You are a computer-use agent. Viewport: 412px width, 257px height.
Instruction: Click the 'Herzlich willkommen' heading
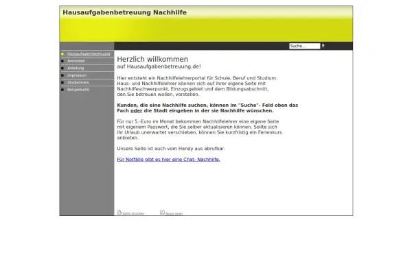(x=152, y=59)
